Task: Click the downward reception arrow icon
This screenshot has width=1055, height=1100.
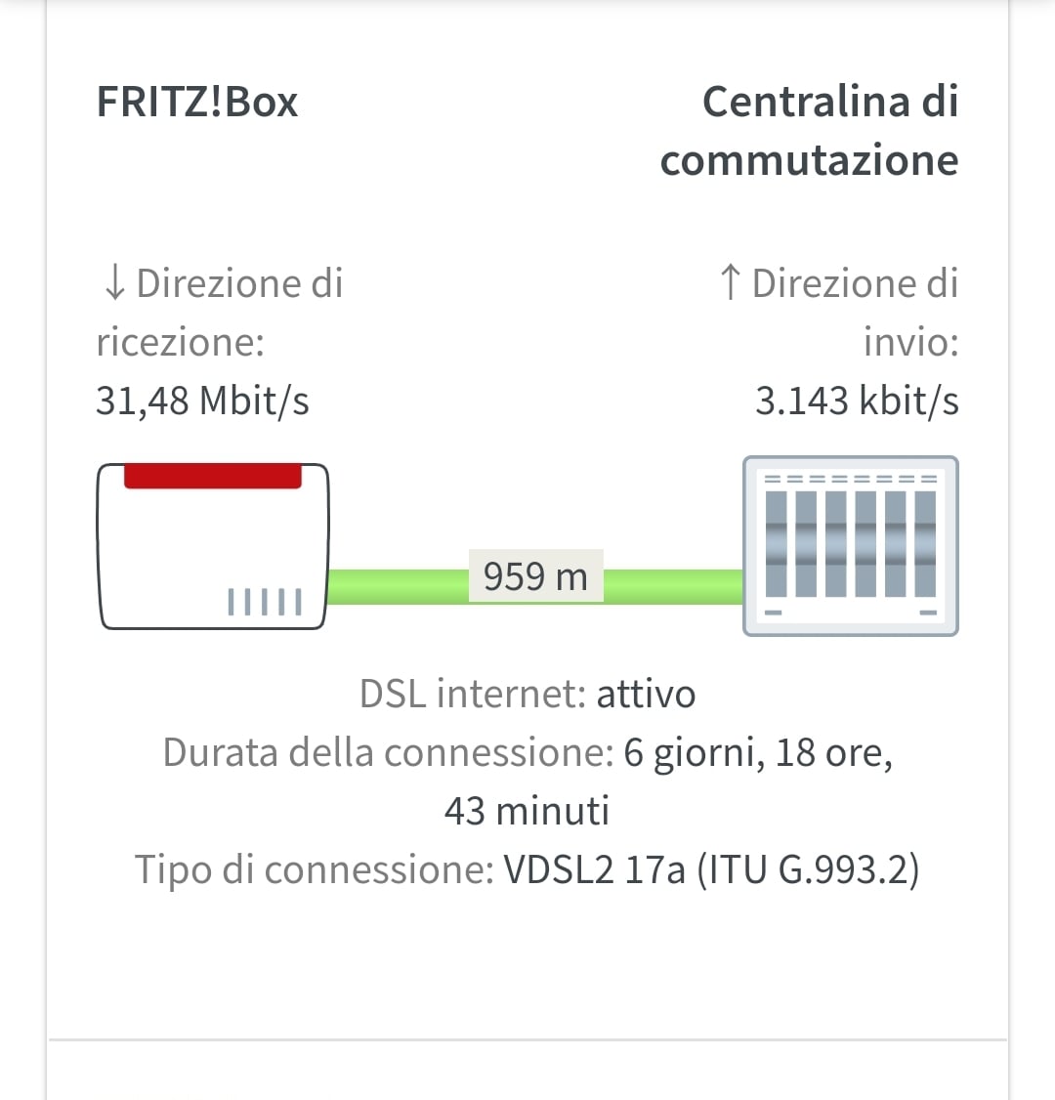Action: pyautogui.click(x=114, y=283)
